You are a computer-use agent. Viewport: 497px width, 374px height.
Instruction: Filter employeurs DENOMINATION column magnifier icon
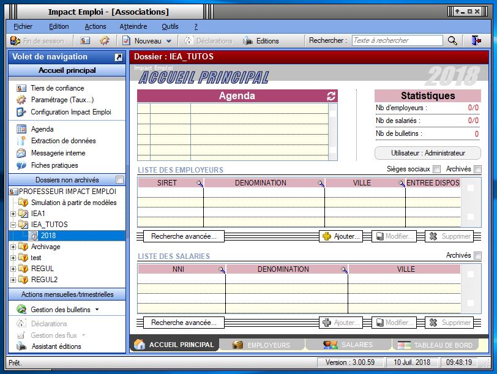[321, 183]
